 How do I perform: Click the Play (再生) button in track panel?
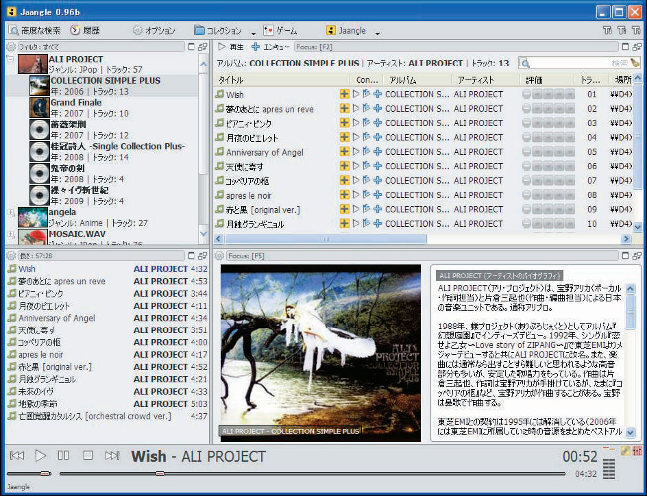coord(231,47)
